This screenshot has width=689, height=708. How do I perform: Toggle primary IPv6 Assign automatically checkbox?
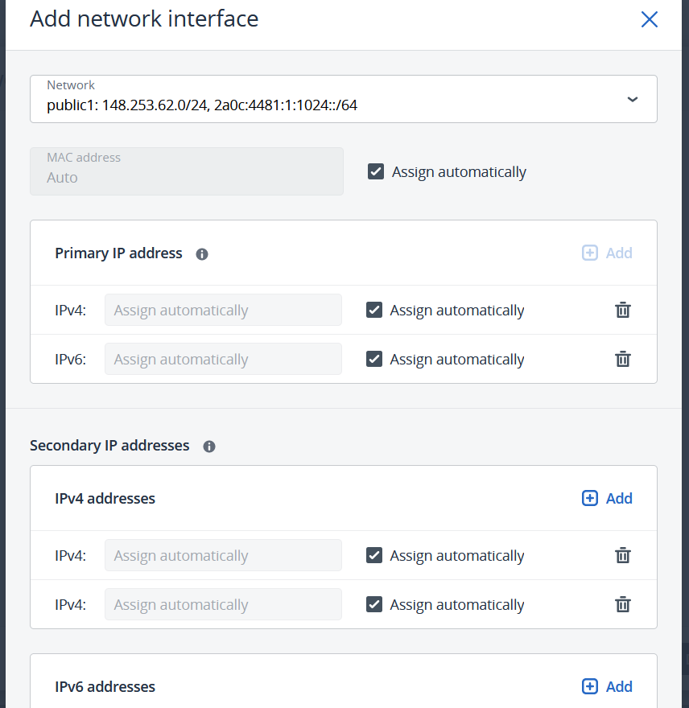pyautogui.click(x=374, y=360)
